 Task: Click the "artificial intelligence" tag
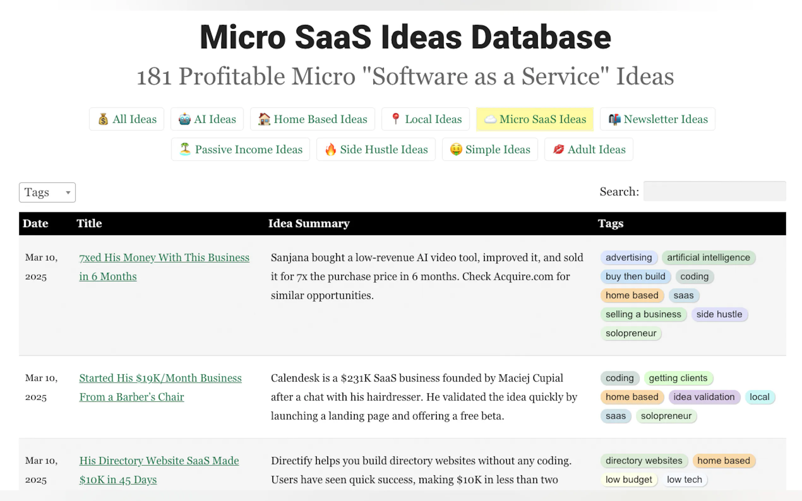(x=708, y=258)
